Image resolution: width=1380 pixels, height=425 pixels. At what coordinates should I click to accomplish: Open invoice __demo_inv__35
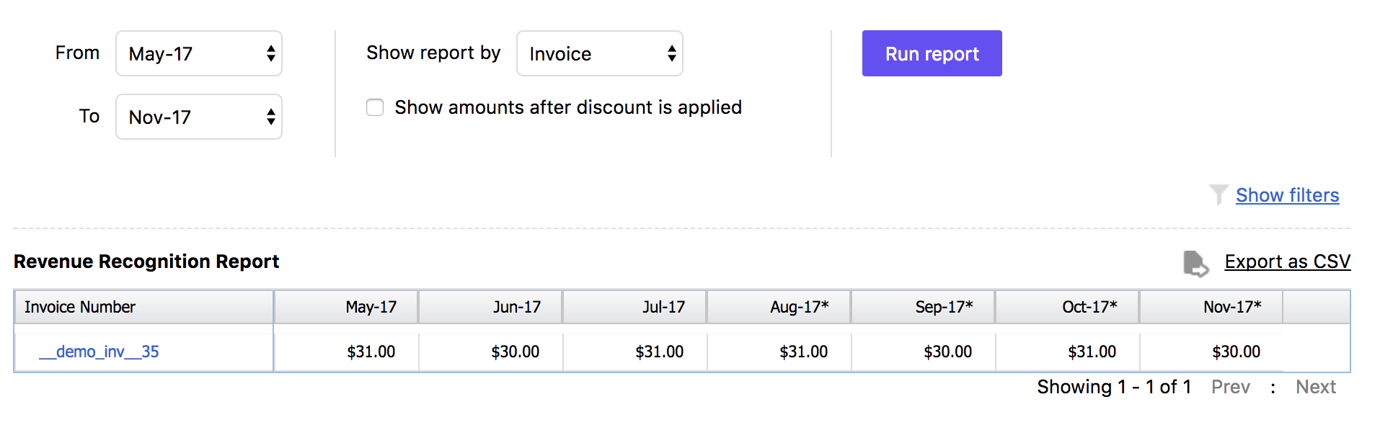(x=99, y=352)
